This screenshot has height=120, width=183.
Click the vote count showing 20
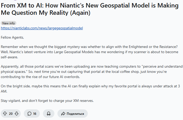(11, 114)
